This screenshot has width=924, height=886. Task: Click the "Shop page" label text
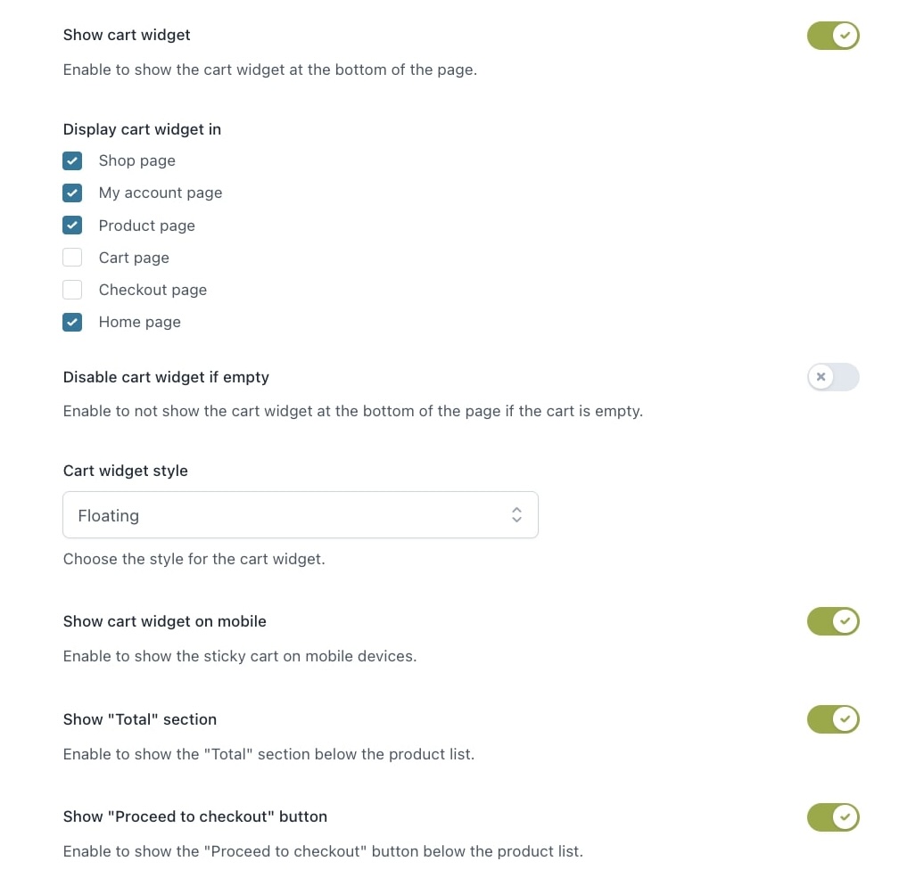click(136, 160)
